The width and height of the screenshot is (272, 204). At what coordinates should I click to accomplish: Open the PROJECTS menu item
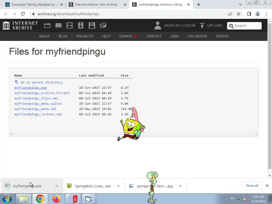point(85,36)
